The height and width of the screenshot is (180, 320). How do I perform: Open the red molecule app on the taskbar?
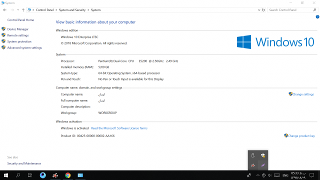(x=55, y=175)
